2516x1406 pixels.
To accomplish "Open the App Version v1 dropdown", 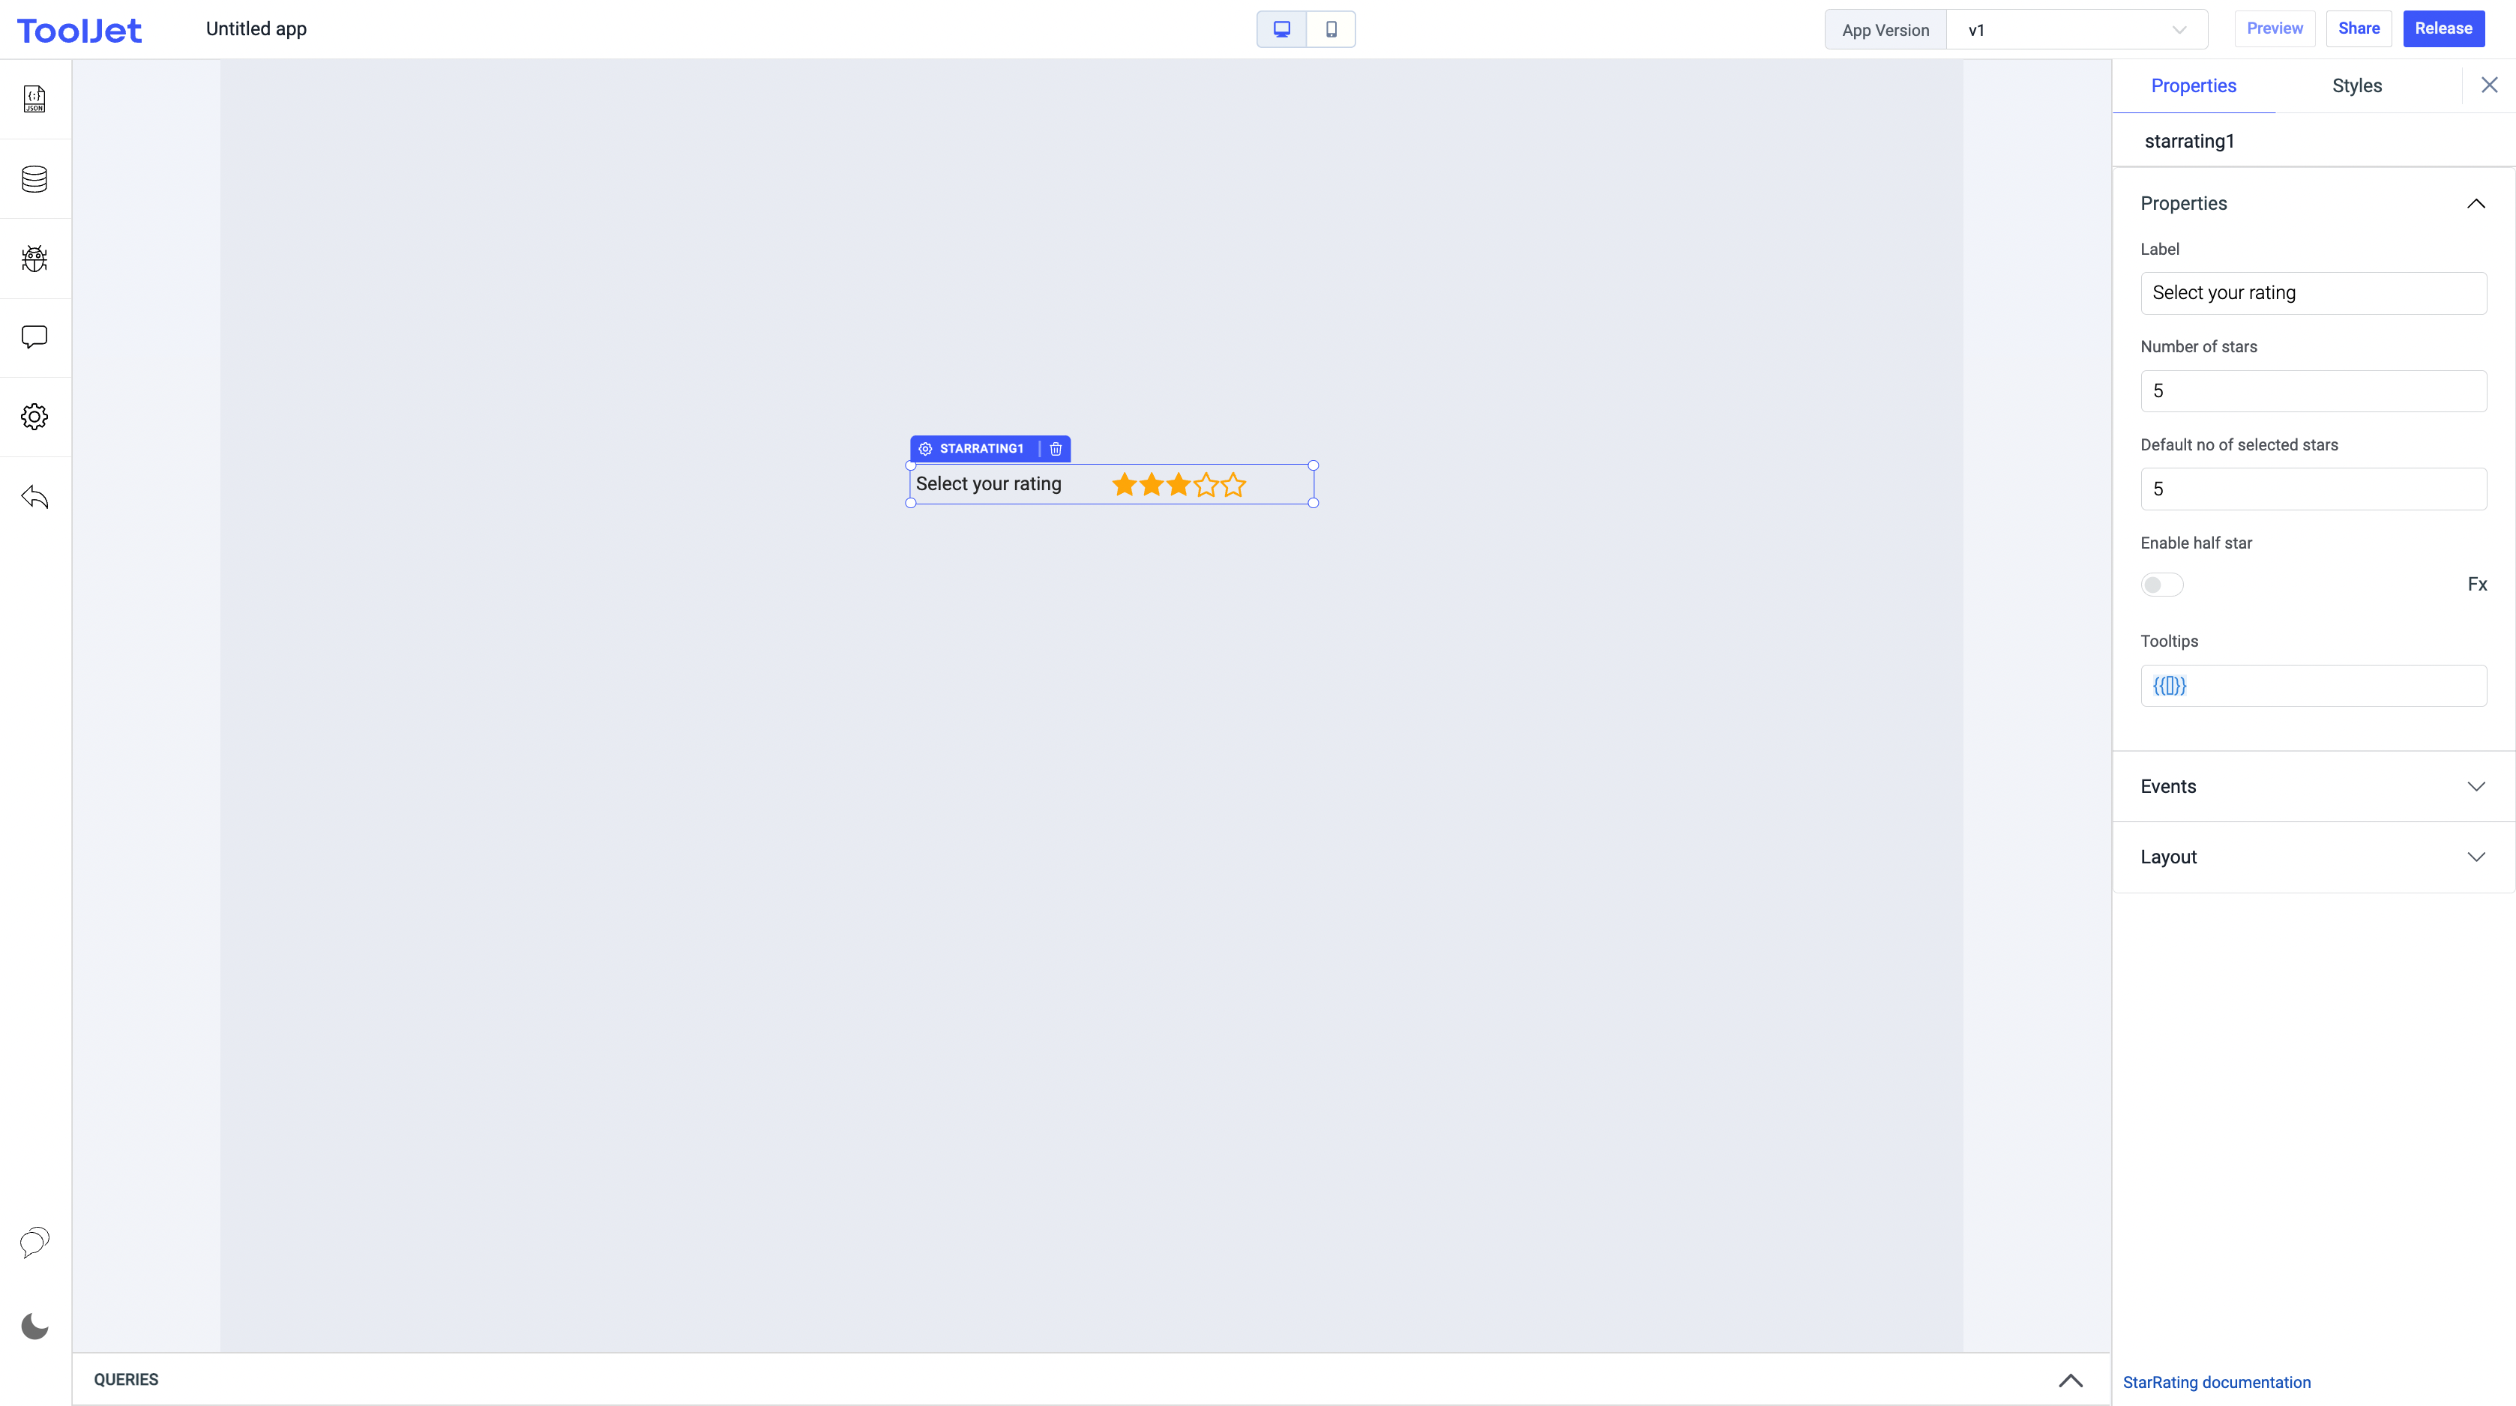I will (2077, 30).
